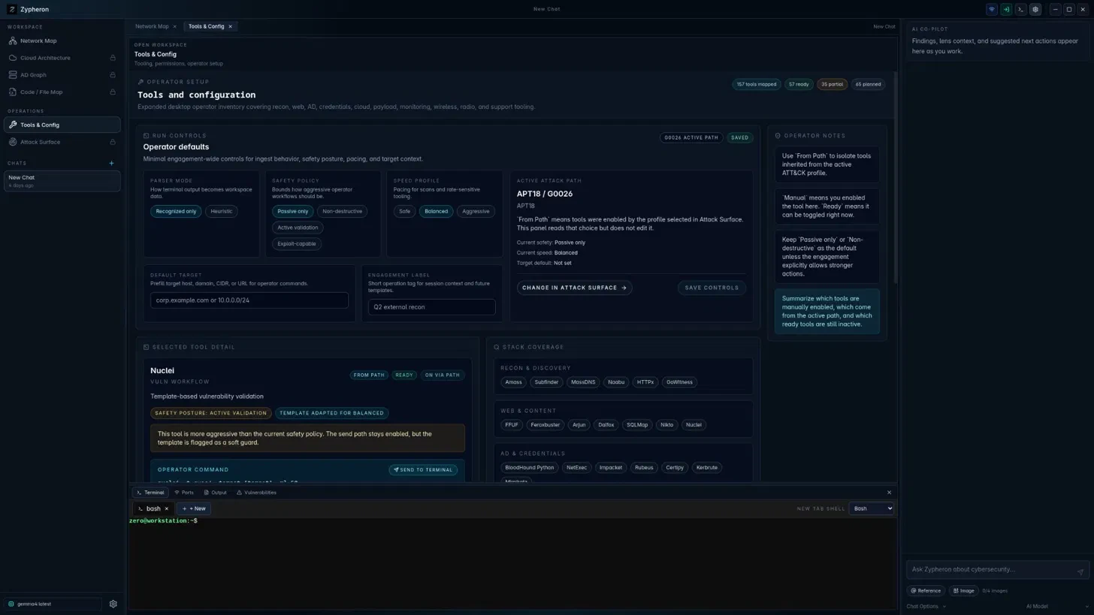Click the Reference button
The width and height of the screenshot is (1094, 615).
click(x=926, y=591)
